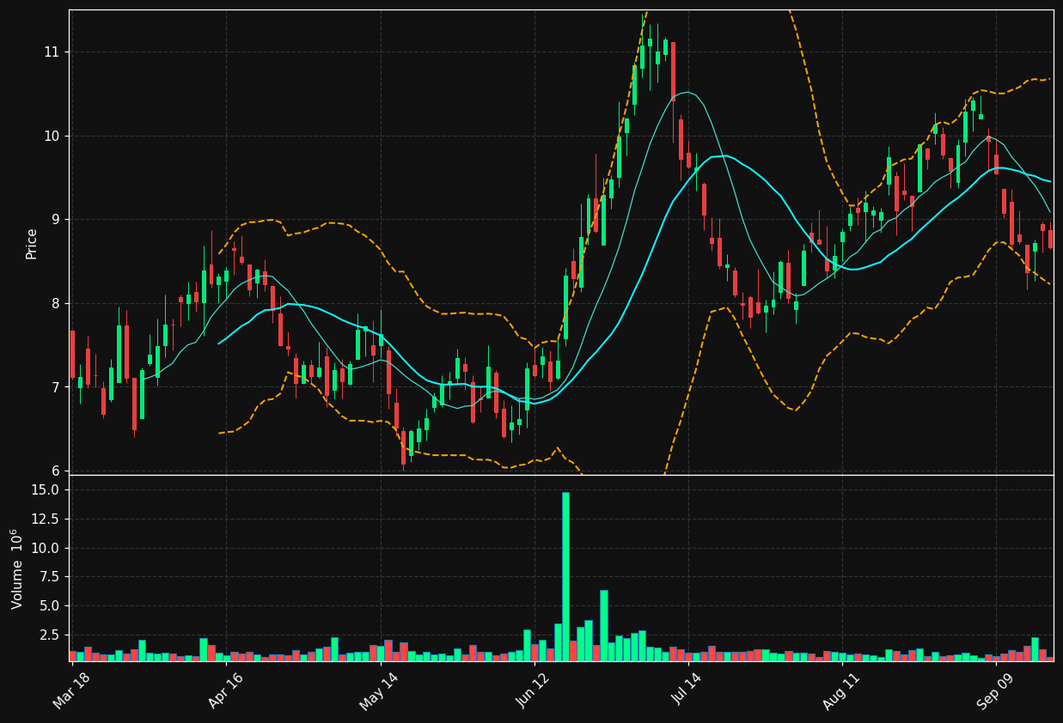Click the Jul 14 date label
The height and width of the screenshot is (723, 1063).
click(x=687, y=691)
